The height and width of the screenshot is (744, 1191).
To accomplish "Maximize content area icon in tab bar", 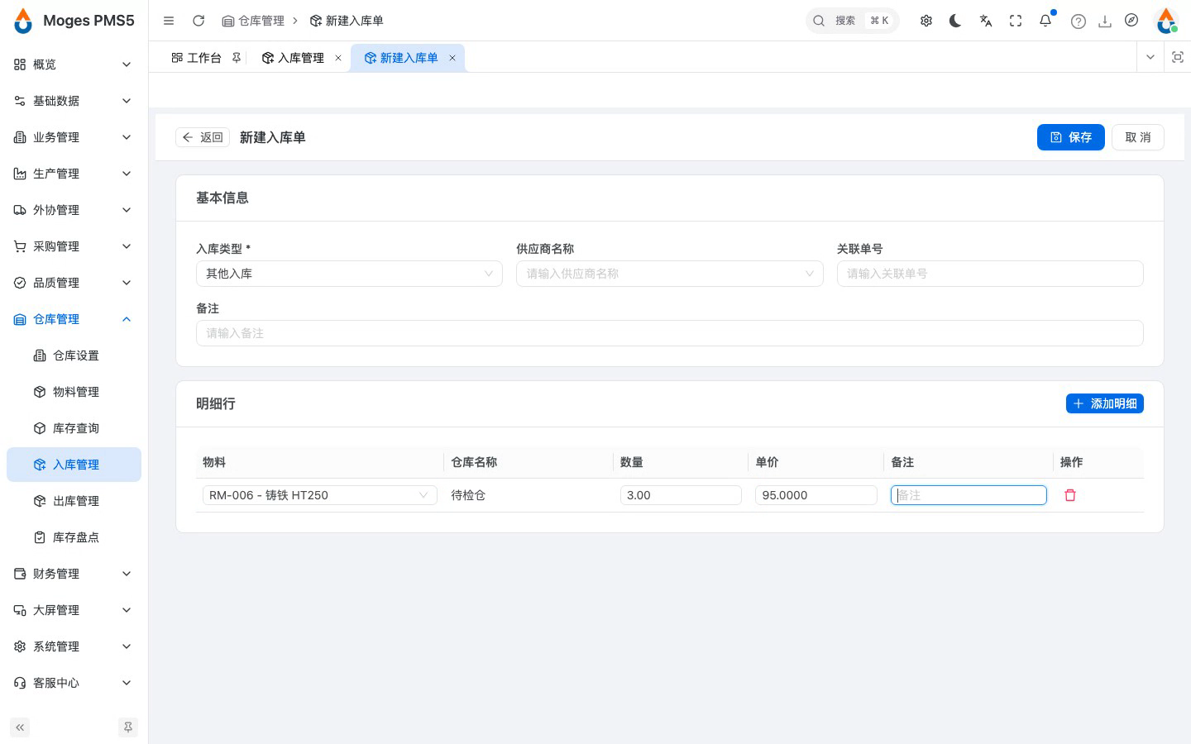I will [1178, 57].
